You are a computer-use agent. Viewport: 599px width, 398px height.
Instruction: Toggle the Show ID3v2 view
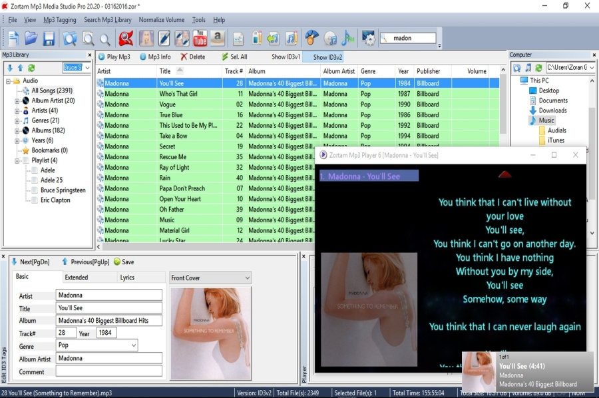(327, 57)
